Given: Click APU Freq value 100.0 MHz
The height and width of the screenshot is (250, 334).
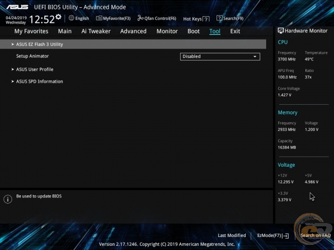Looking at the screenshot, I should pyautogui.click(x=287, y=77).
